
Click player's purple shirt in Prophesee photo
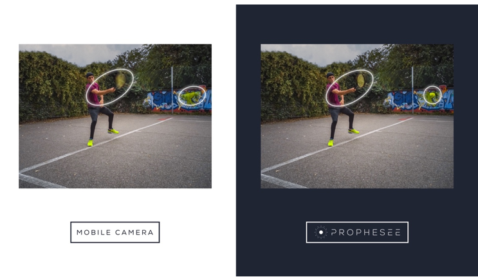[x=333, y=94]
